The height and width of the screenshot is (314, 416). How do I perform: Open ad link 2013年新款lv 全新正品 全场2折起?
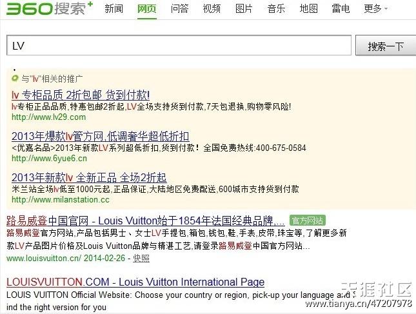[89, 177]
